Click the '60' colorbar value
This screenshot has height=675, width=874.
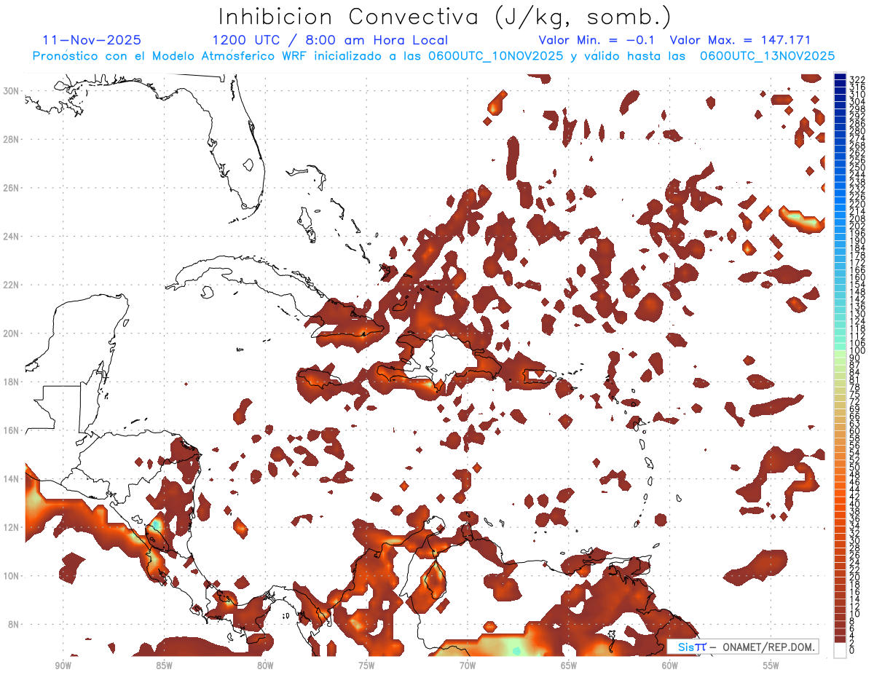(x=855, y=431)
